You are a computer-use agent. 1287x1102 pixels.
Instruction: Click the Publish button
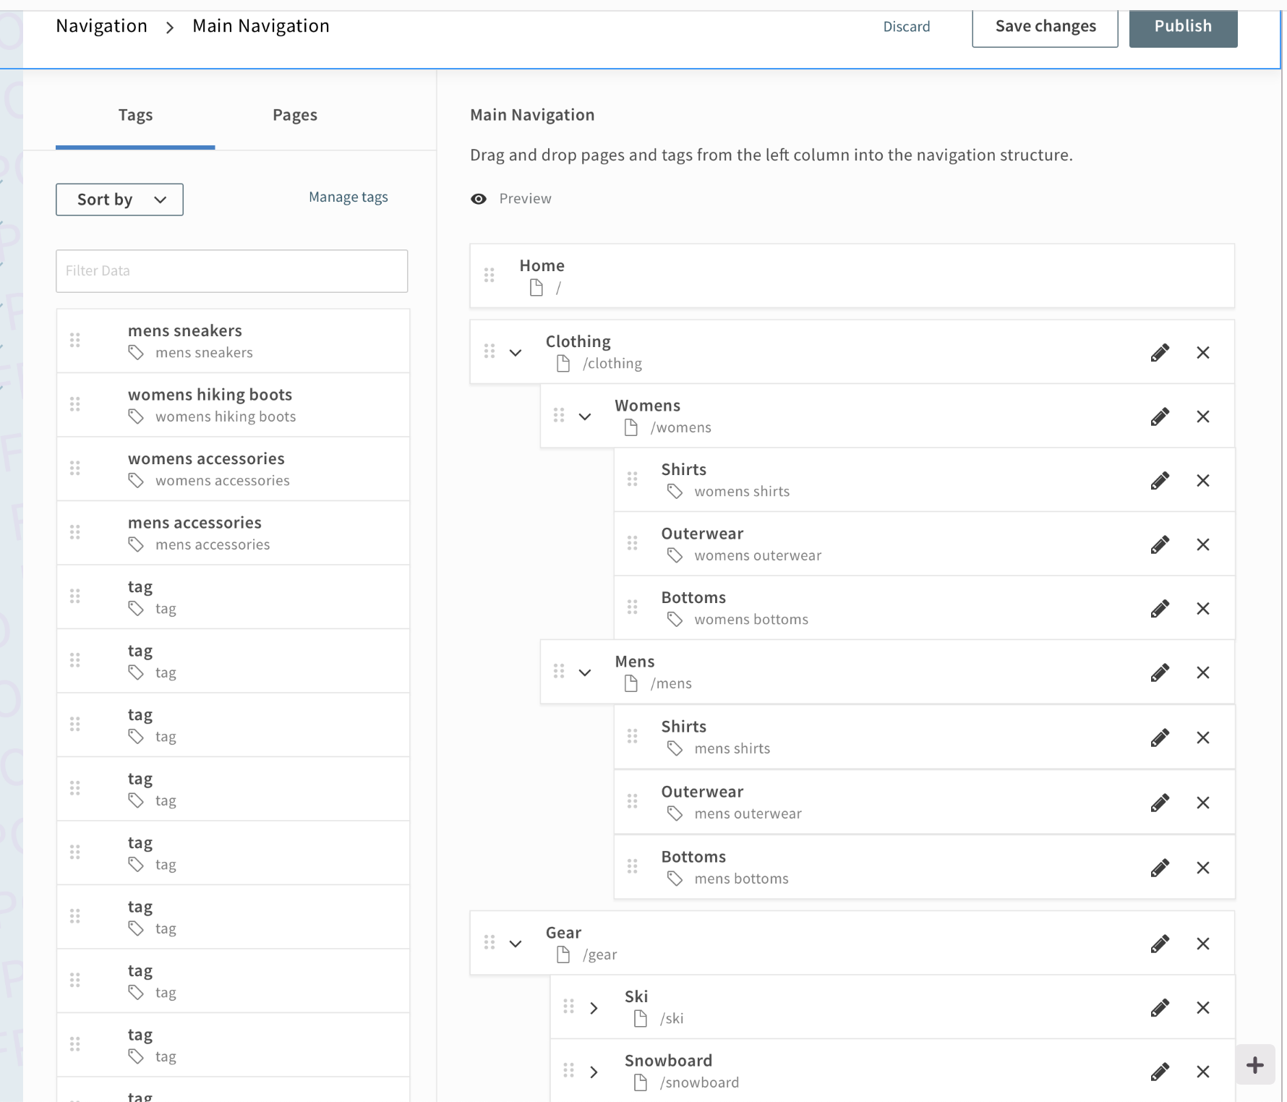tap(1183, 26)
